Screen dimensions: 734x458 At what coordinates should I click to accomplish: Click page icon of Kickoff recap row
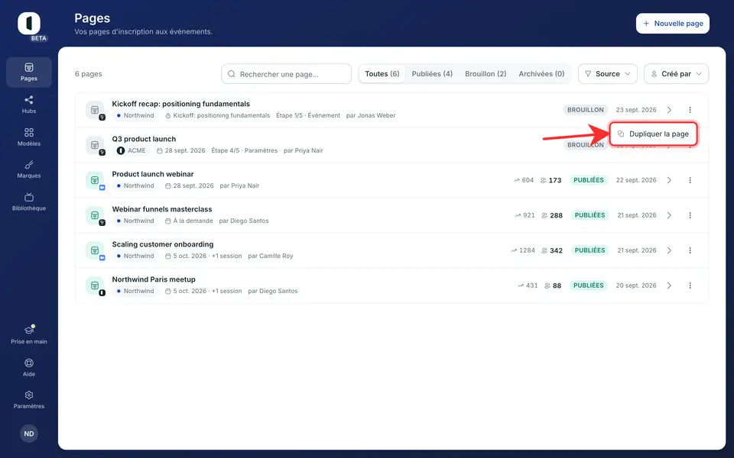click(x=95, y=110)
